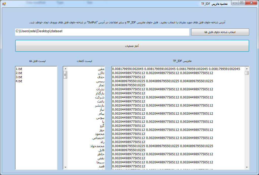Click the application icon in title bar
Screen dimensions: 259x175
(x=4, y=3)
